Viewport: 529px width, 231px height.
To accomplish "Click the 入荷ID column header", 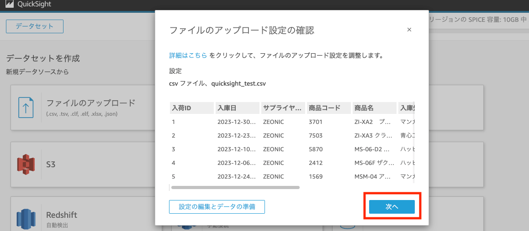I will (x=191, y=108).
